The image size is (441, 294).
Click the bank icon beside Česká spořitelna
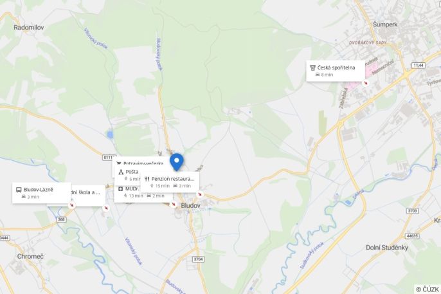(312, 68)
